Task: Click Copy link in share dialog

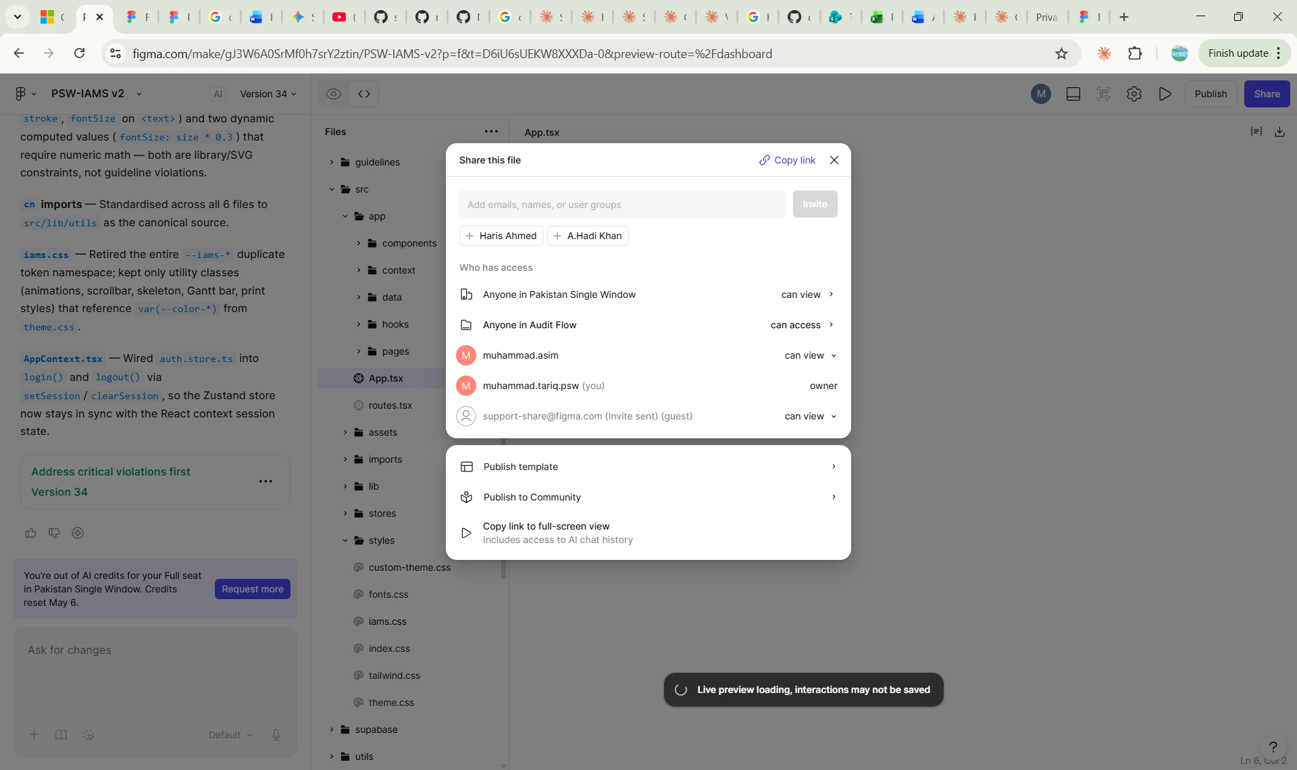Action: click(787, 160)
